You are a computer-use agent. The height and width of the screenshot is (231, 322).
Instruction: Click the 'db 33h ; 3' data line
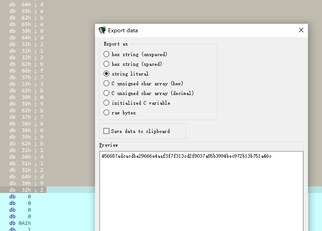27,84
